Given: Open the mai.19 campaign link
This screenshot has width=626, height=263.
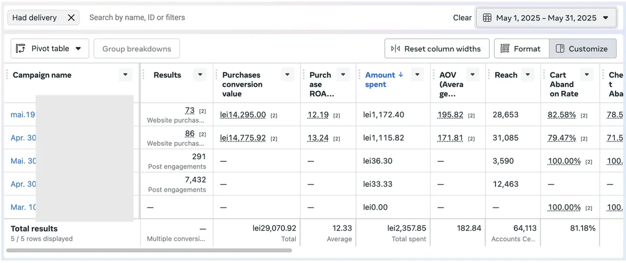Looking at the screenshot, I should (23, 115).
